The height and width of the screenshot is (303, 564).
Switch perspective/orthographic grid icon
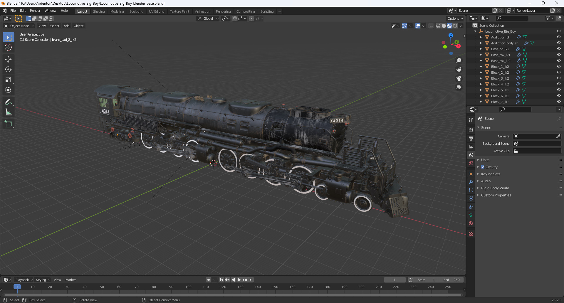point(459,87)
